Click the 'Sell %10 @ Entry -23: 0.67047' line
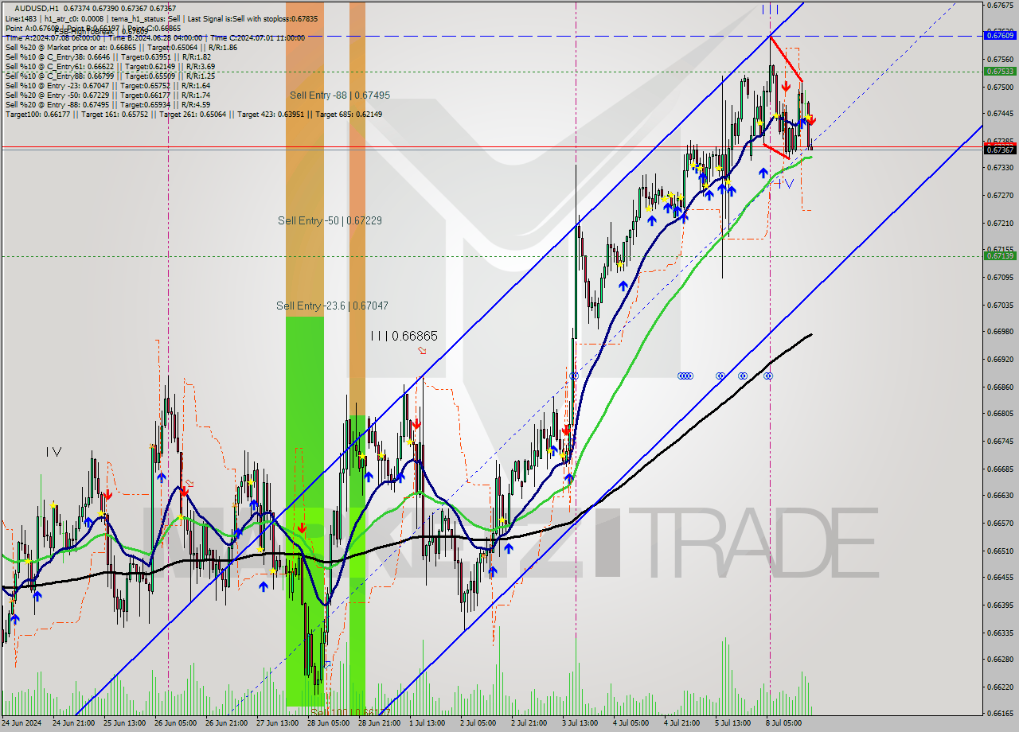1019x732 pixels. click(x=107, y=85)
